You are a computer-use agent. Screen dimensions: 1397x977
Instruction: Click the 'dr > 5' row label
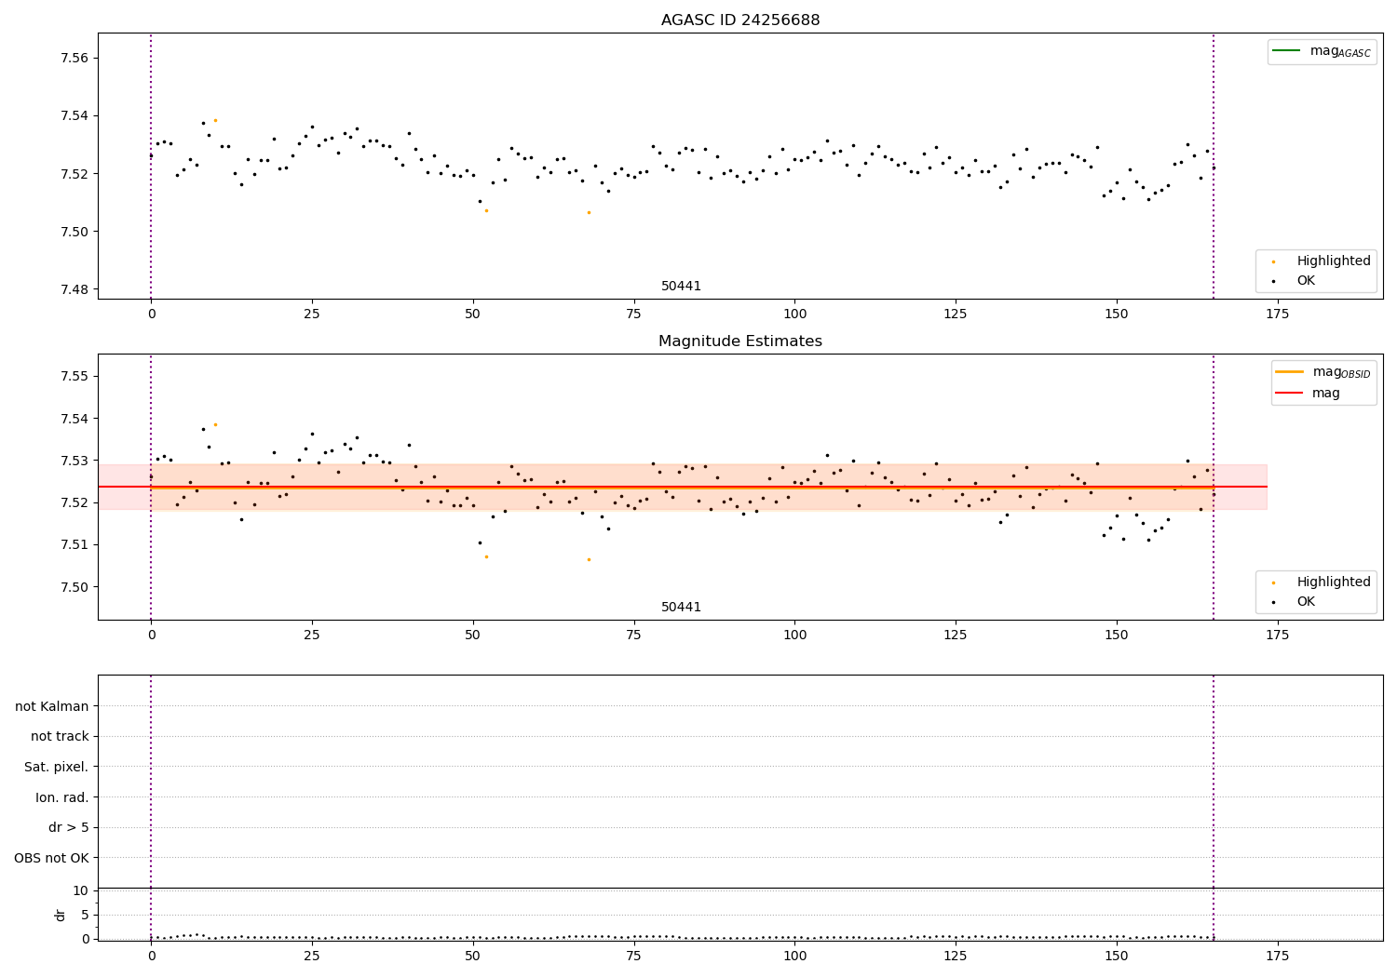(x=69, y=828)
